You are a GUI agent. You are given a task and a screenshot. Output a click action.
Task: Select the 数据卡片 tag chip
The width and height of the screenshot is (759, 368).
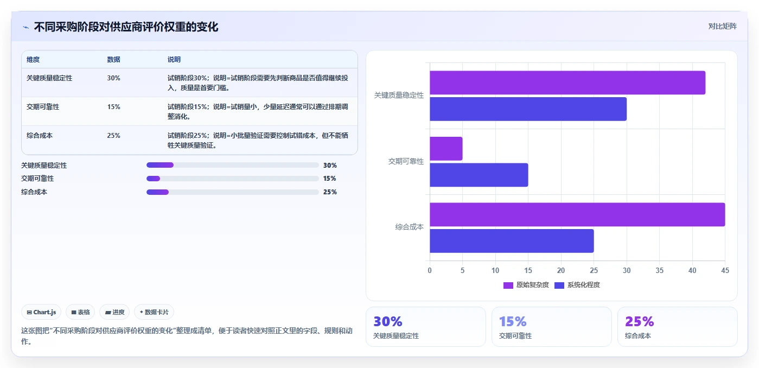tap(154, 312)
